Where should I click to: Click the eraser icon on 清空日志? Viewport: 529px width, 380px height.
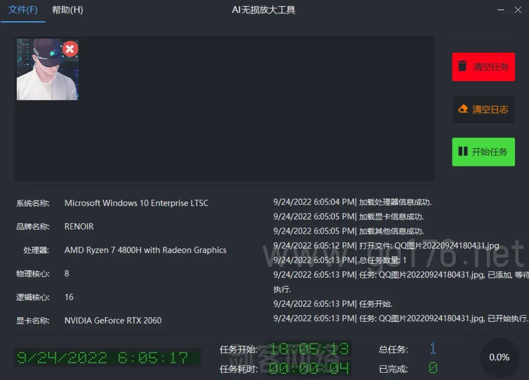click(463, 109)
